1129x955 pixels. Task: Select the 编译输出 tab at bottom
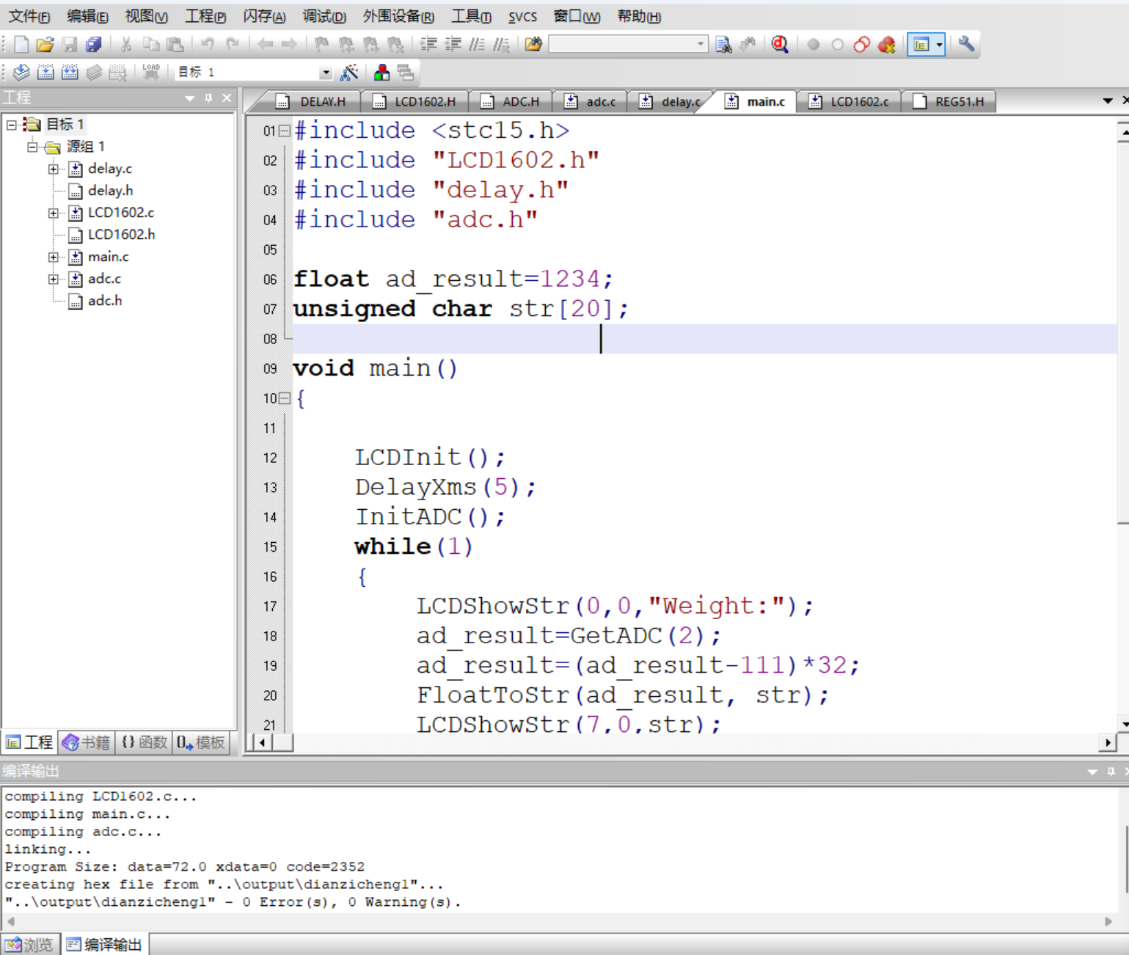(105, 944)
